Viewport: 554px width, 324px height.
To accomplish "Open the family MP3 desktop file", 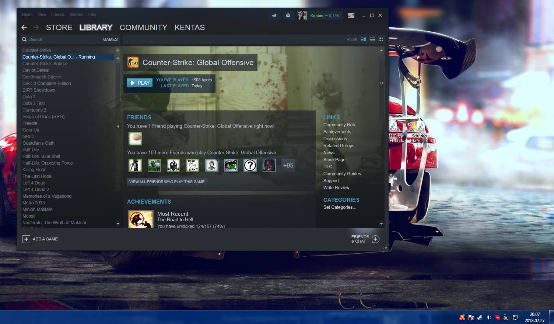I will coord(396,133).
